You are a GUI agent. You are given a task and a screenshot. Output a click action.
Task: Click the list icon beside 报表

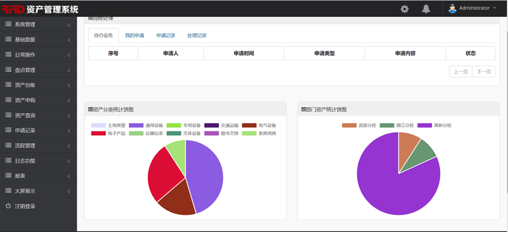(x=8, y=176)
